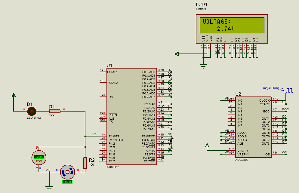Click the EA pin label on U1
Image resolution: width=299 pixels, height=193 pixels.
point(111,122)
